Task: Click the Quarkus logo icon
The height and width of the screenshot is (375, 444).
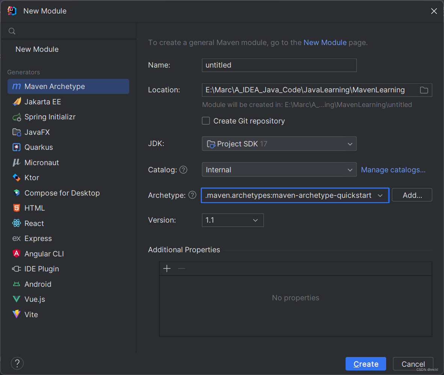Action: (x=17, y=147)
